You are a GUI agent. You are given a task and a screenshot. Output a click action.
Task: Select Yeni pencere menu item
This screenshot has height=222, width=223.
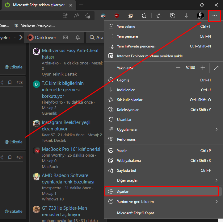pyautogui.click(x=163, y=36)
